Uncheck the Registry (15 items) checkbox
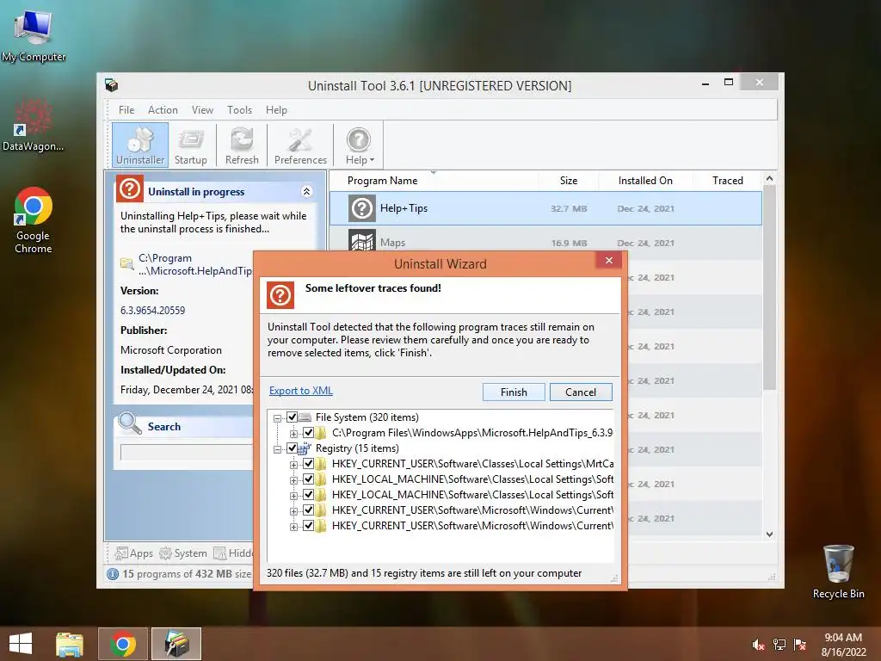The image size is (881, 661). click(293, 448)
